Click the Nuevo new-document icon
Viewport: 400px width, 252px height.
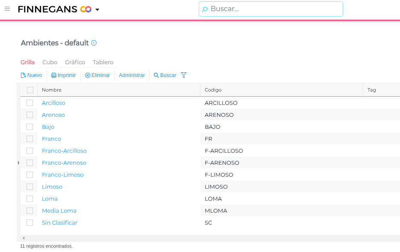24,75
